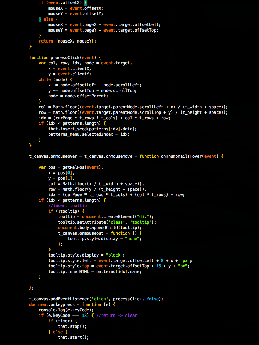The image size is (259, 345).
Task: Click the 'onThumbnailsHover(event)' function line
Action: tap(126, 156)
